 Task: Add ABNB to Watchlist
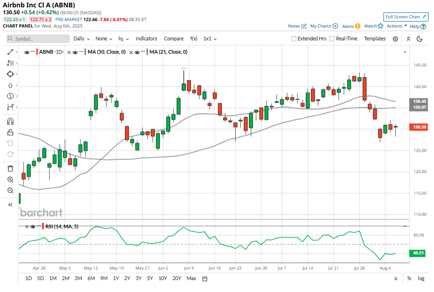[374, 26]
